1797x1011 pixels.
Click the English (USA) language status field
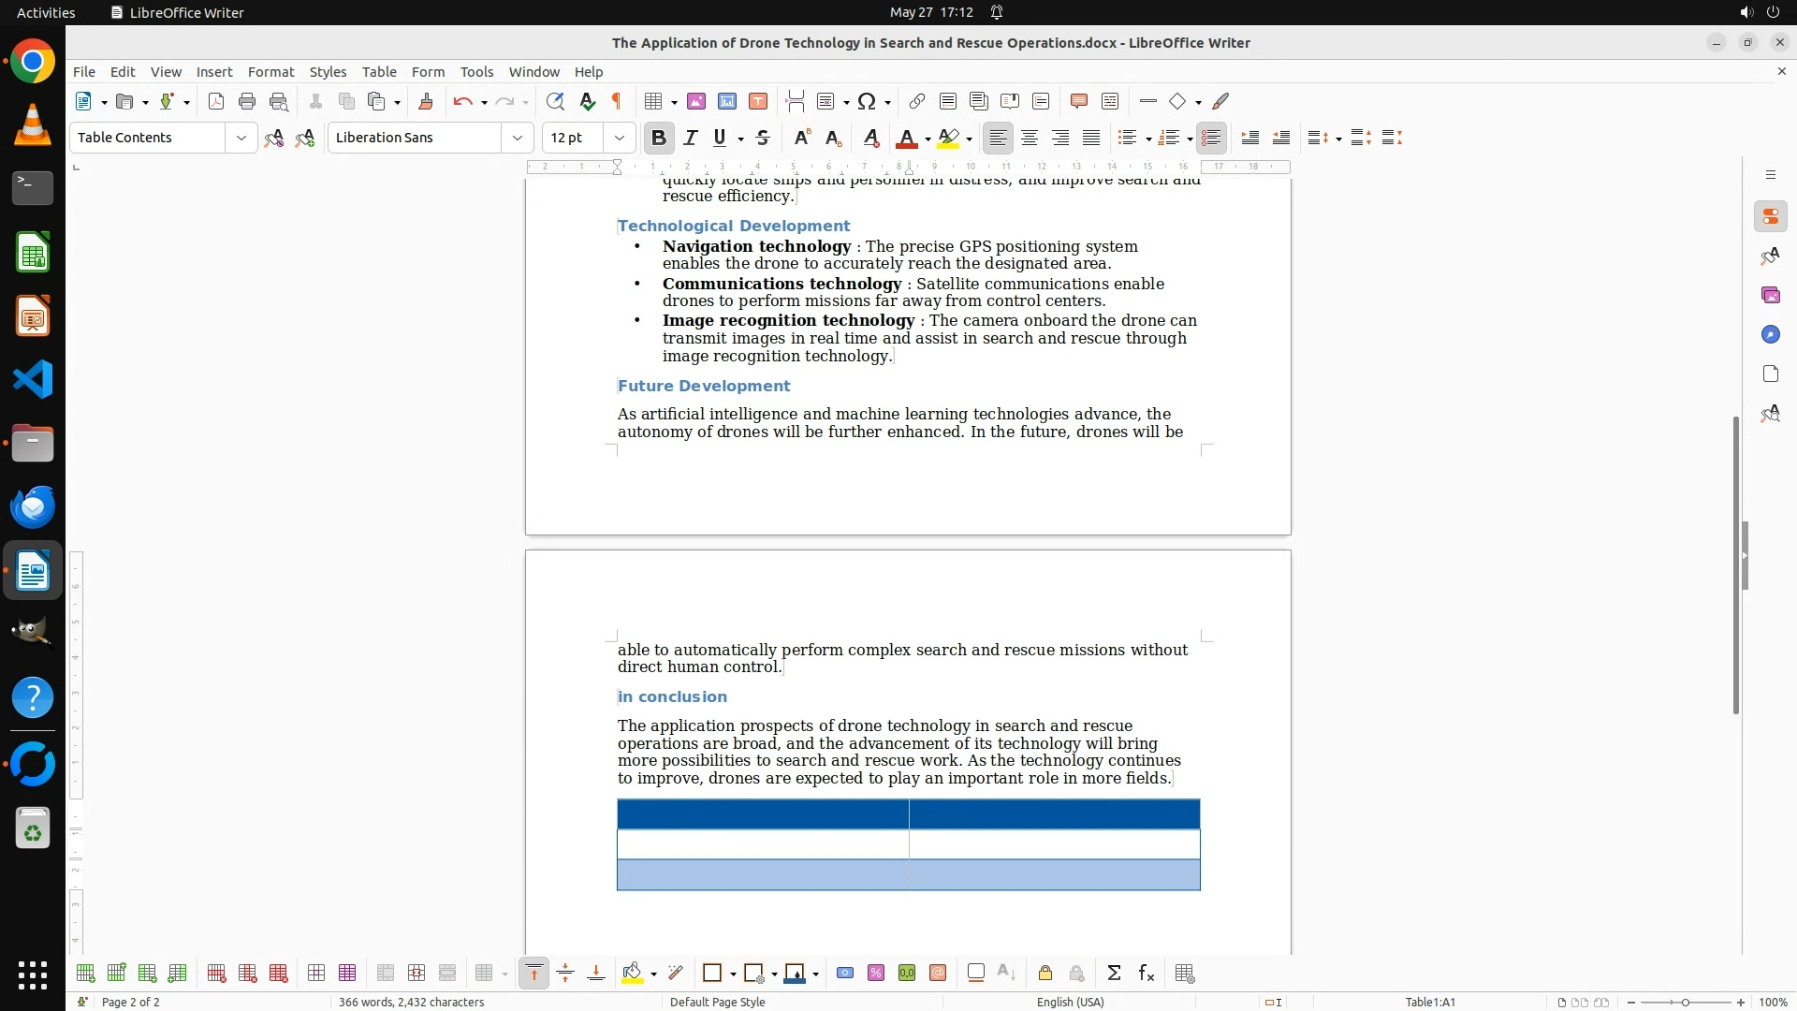pyautogui.click(x=1070, y=1002)
